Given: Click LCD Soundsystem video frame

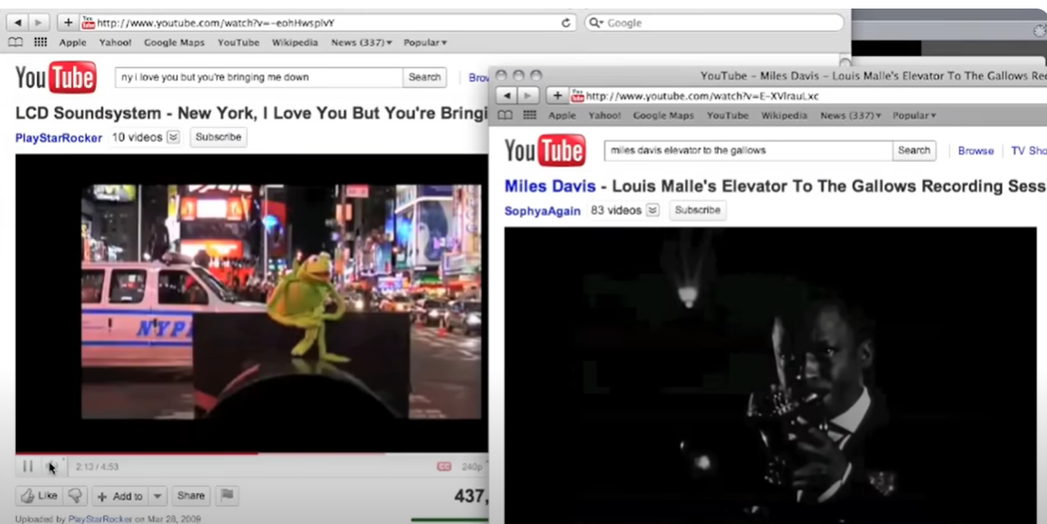Looking at the screenshot, I should (x=252, y=304).
